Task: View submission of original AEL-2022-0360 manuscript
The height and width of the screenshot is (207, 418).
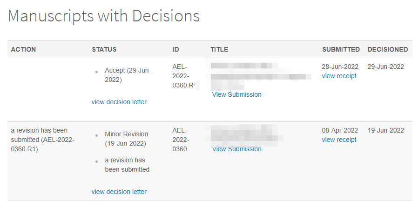Action: pos(237,149)
